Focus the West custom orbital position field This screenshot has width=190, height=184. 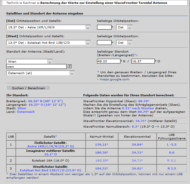[104, 43]
